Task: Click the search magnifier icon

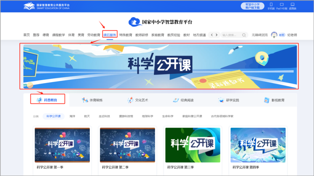Action: pyautogui.click(x=244, y=34)
